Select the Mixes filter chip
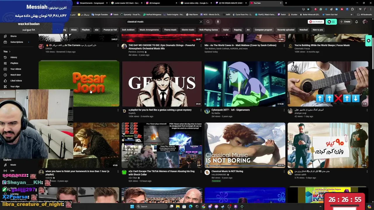The width and height of the screenshot is (374, 210). coord(74,30)
